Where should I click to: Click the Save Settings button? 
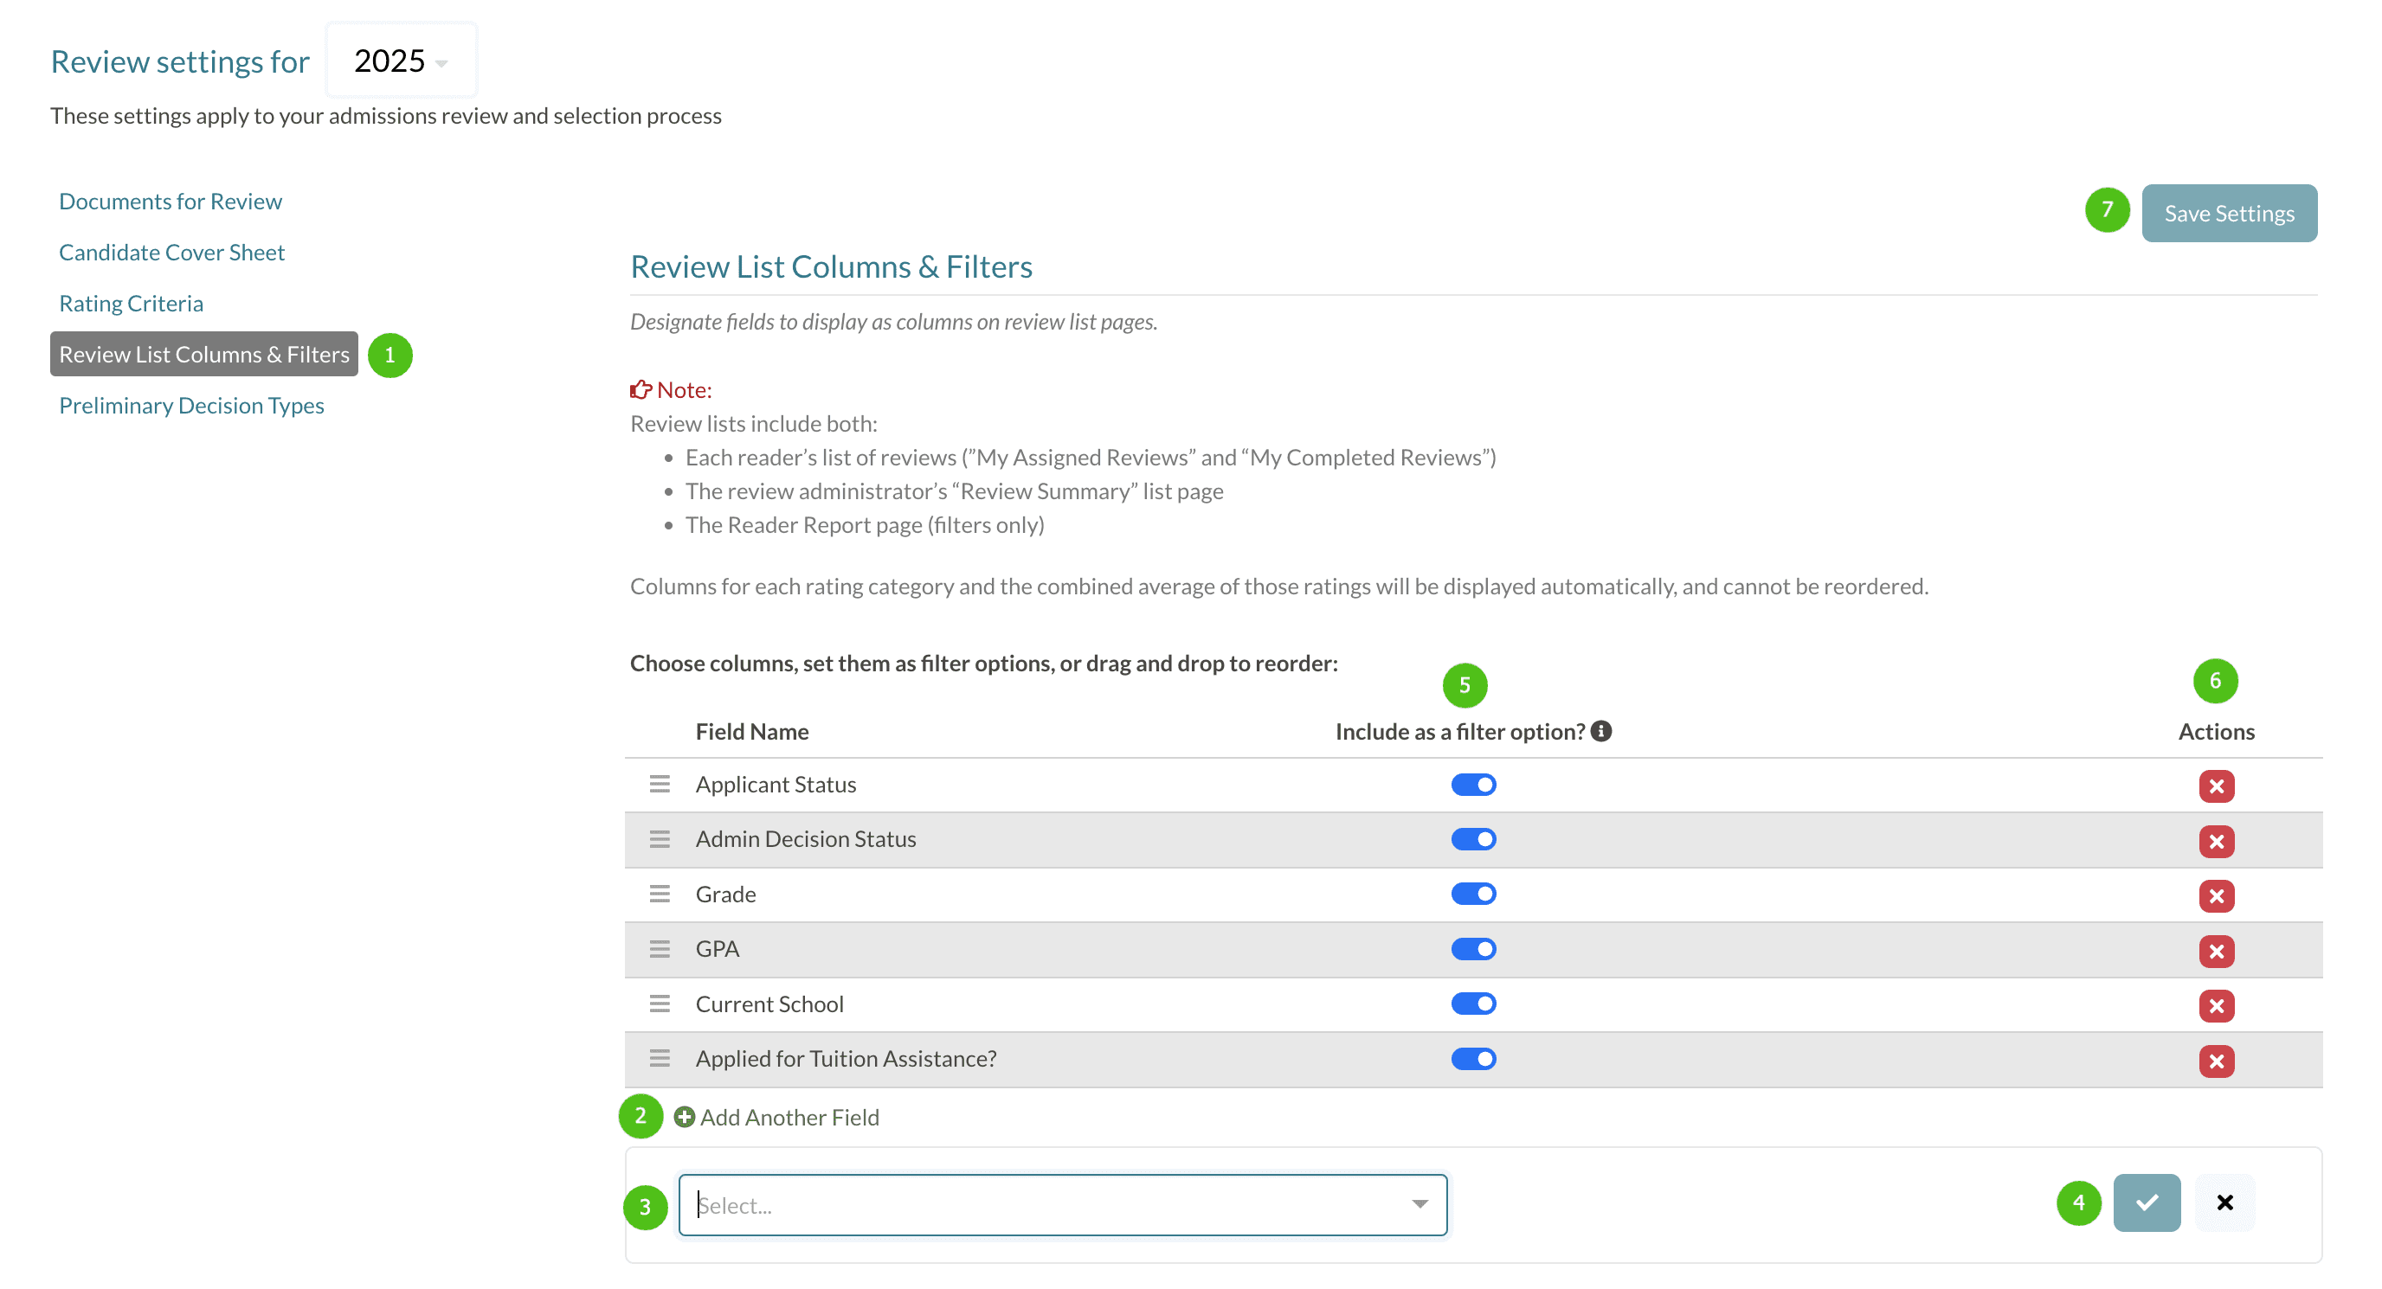coord(2229,214)
